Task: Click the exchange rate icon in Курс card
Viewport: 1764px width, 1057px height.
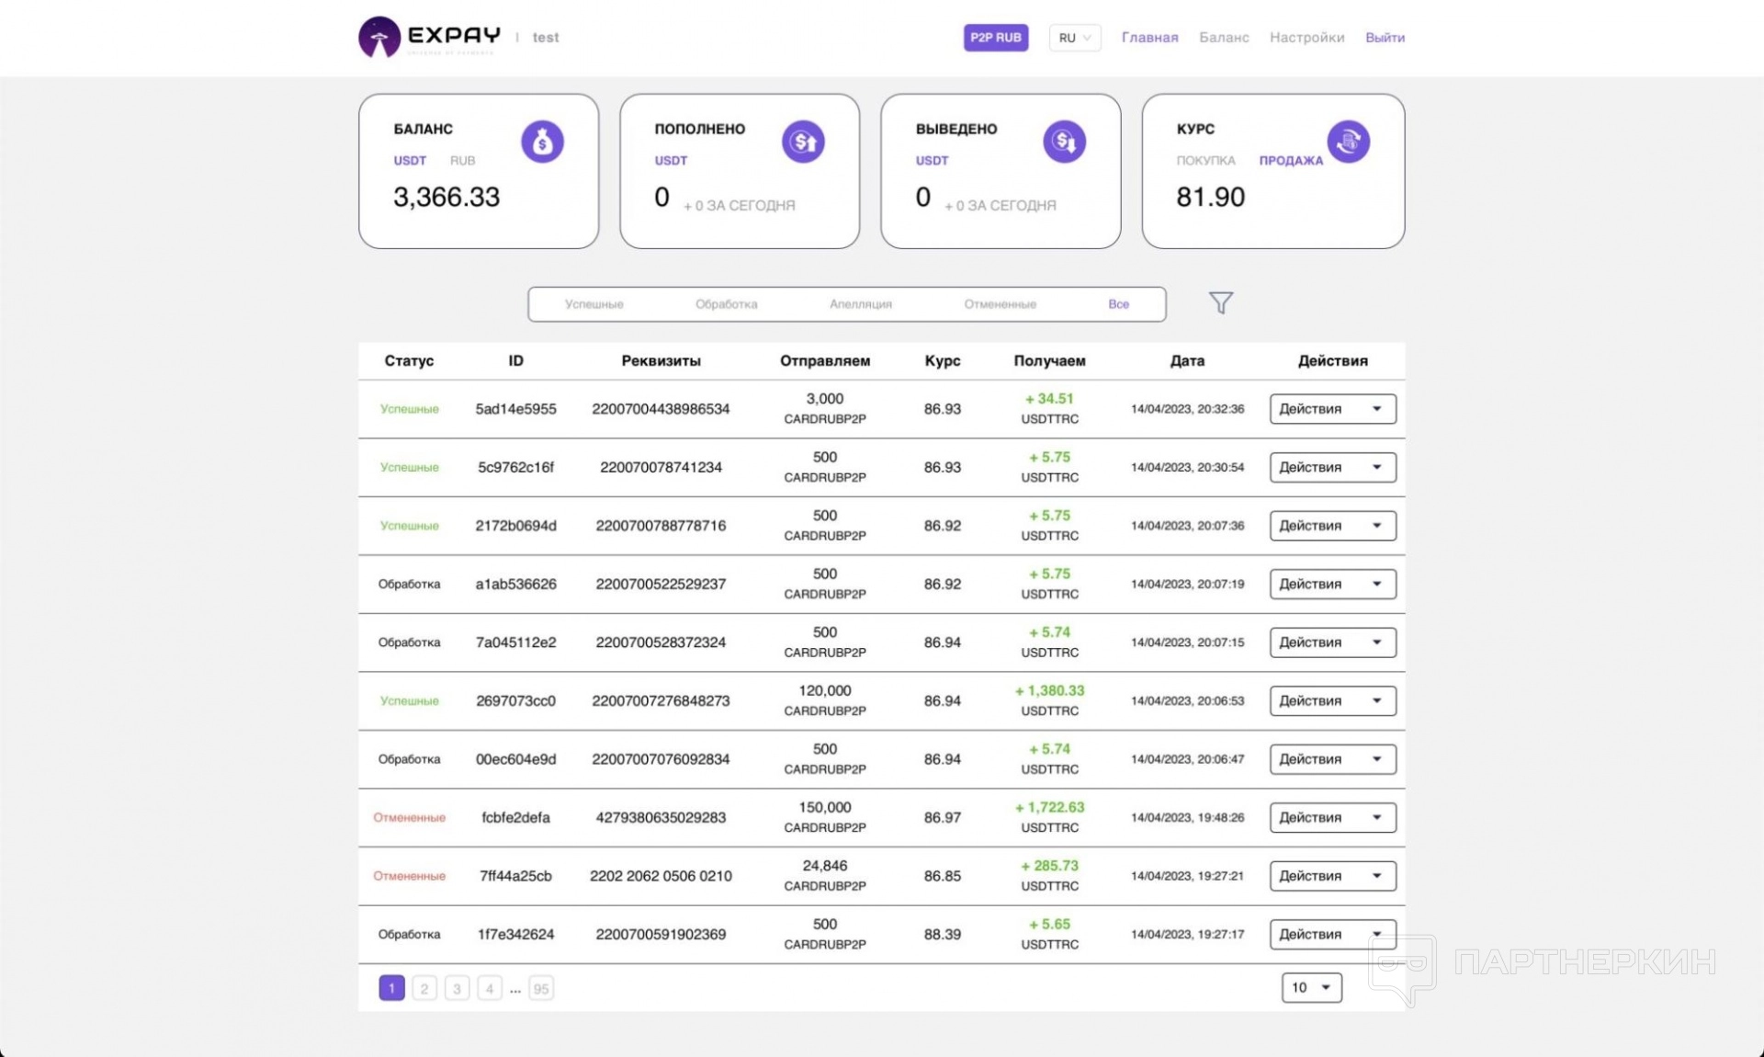Action: [1348, 142]
